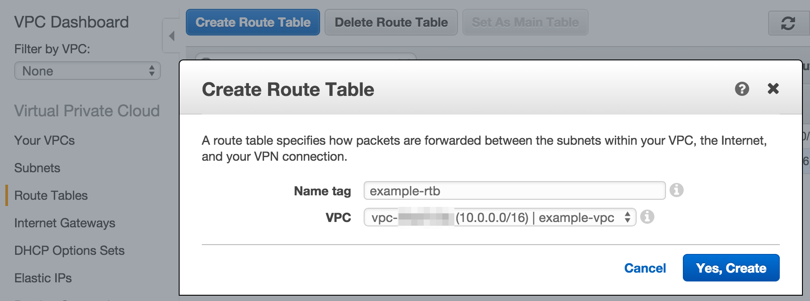Open the Filter by VPC dropdown set to None
The image size is (810, 301).
click(87, 71)
